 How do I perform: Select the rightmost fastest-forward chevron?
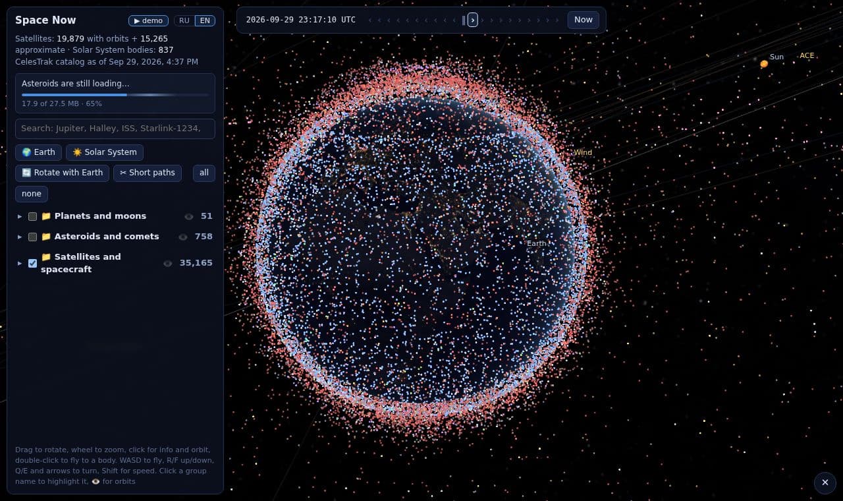(x=557, y=20)
